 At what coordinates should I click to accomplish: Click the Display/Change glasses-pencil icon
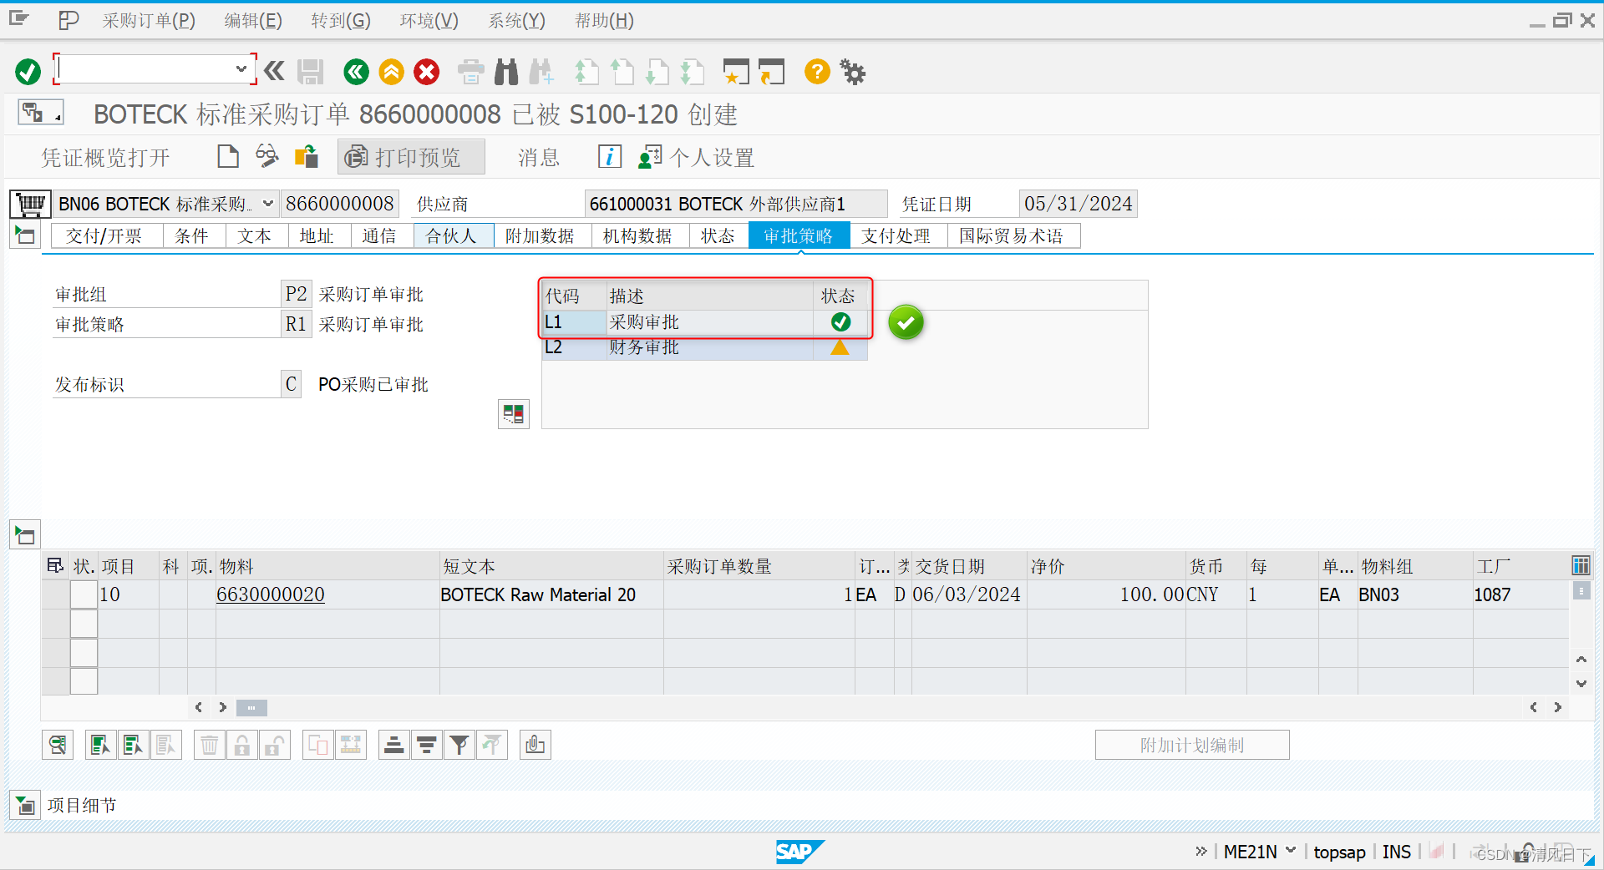[x=266, y=156]
